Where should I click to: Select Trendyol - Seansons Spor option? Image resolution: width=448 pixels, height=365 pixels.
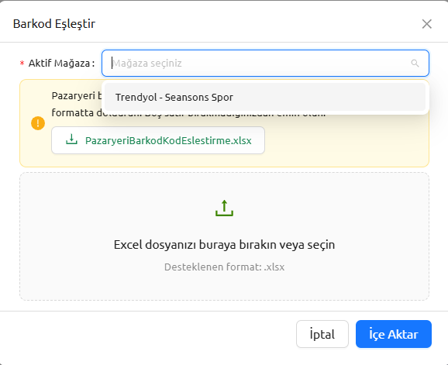point(265,97)
